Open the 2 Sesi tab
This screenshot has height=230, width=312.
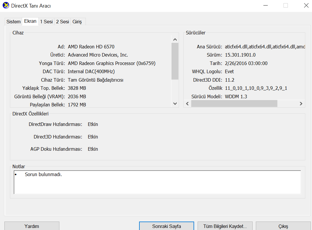point(63,22)
